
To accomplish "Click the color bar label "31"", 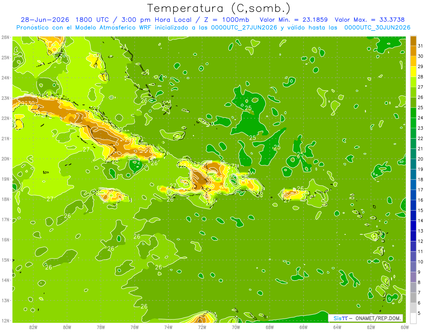I will tap(420, 45).
